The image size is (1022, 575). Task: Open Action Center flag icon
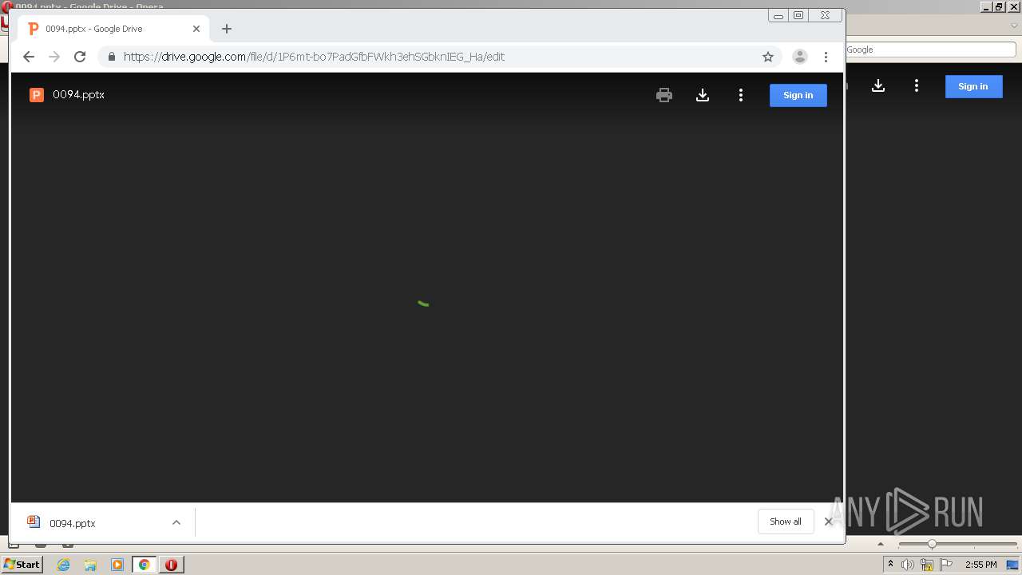point(946,565)
